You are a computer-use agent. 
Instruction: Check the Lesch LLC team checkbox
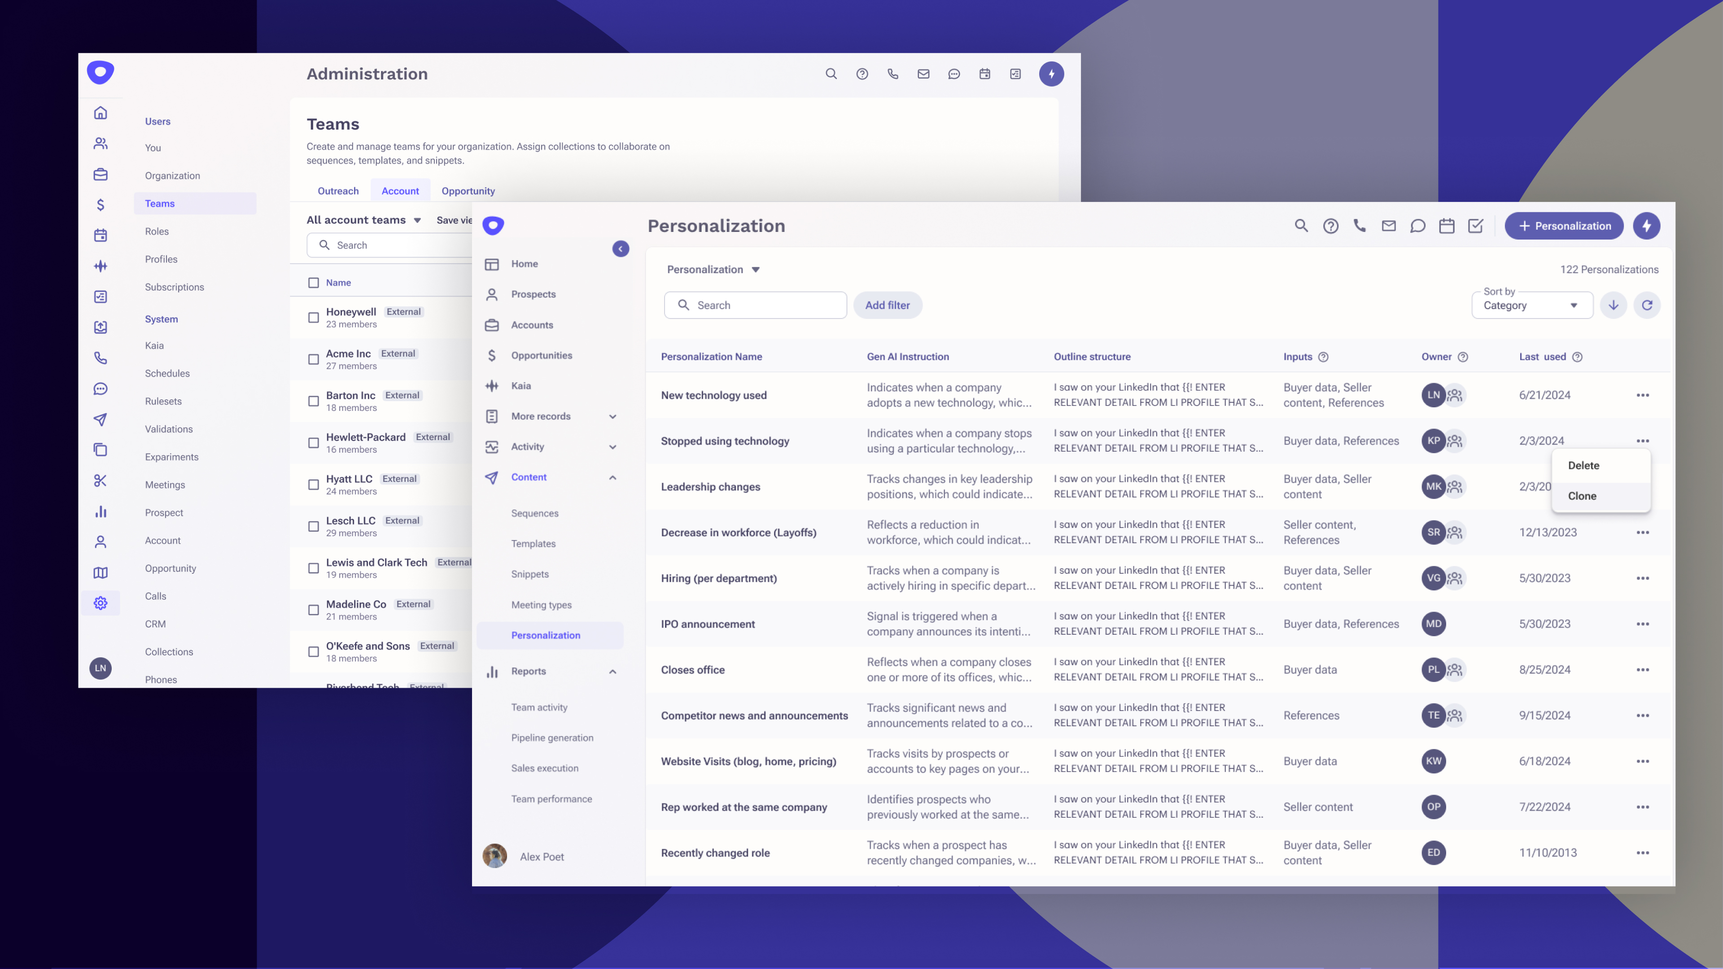[x=313, y=526]
